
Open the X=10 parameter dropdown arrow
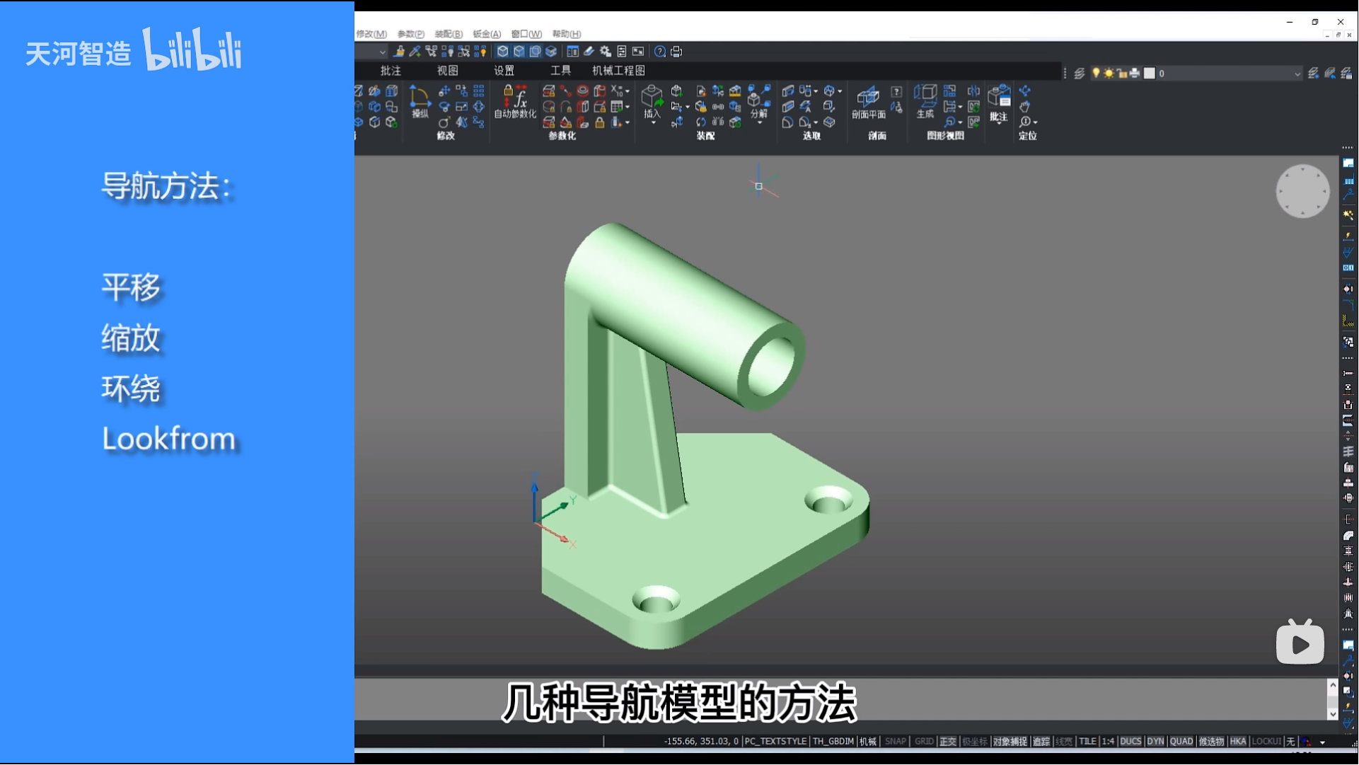click(628, 91)
